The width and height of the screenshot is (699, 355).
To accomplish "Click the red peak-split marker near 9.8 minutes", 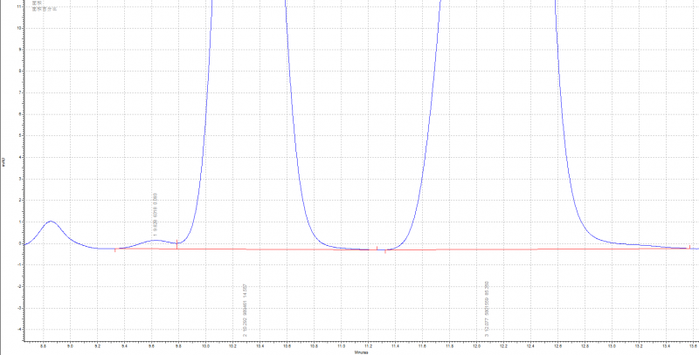I will [177, 244].
